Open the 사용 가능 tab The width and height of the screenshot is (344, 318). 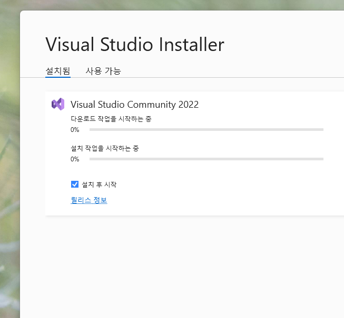pos(103,71)
